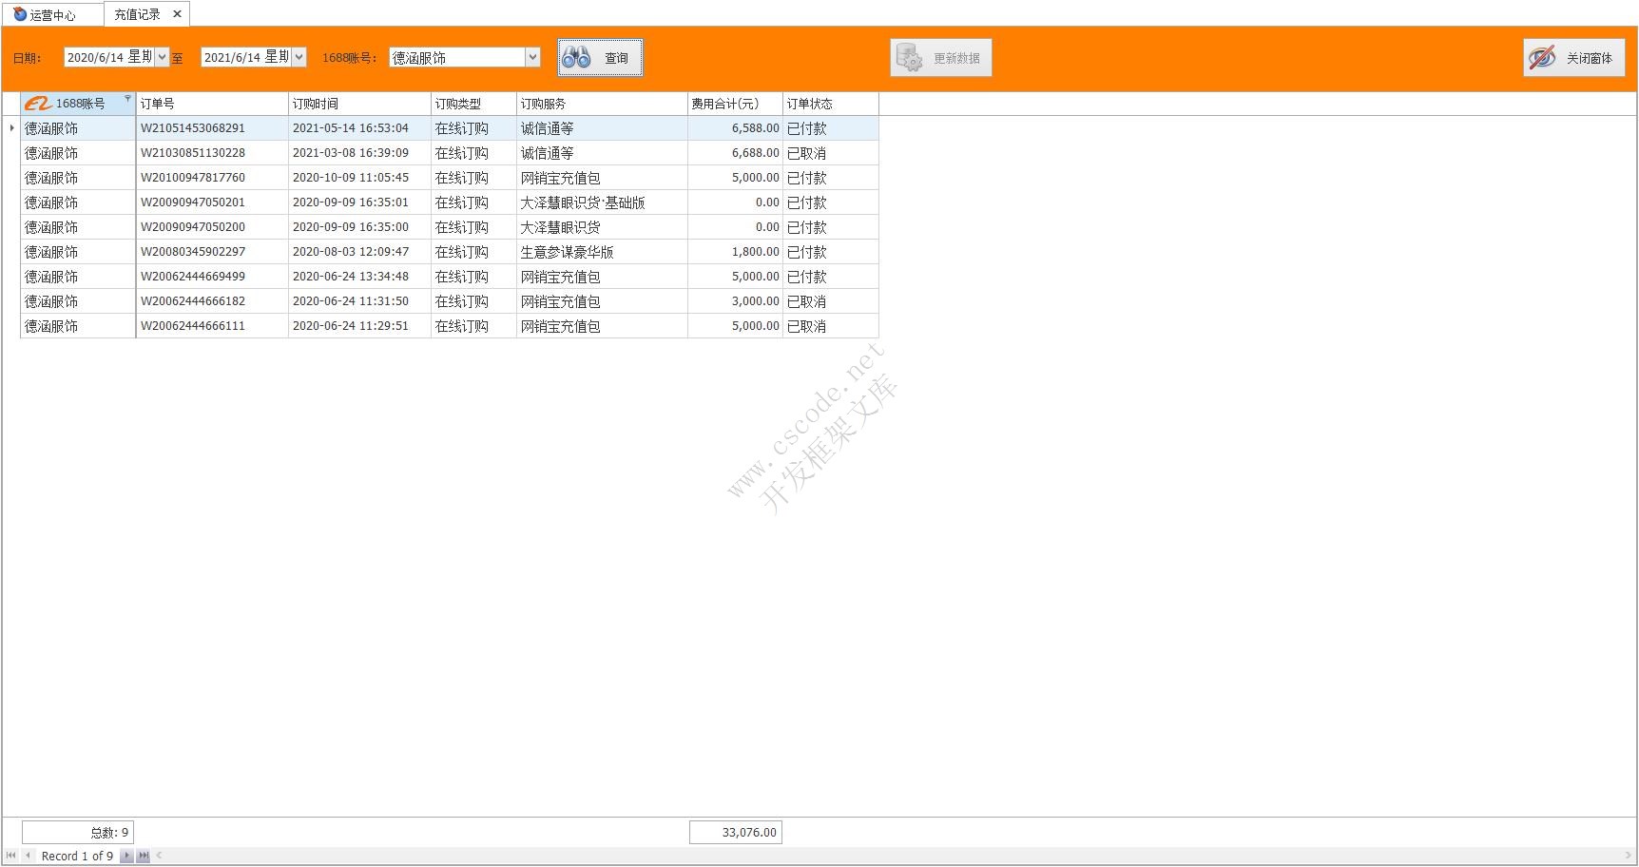This screenshot has height=867, width=1639.
Task: Select order W20062444666182
Action: point(212,301)
